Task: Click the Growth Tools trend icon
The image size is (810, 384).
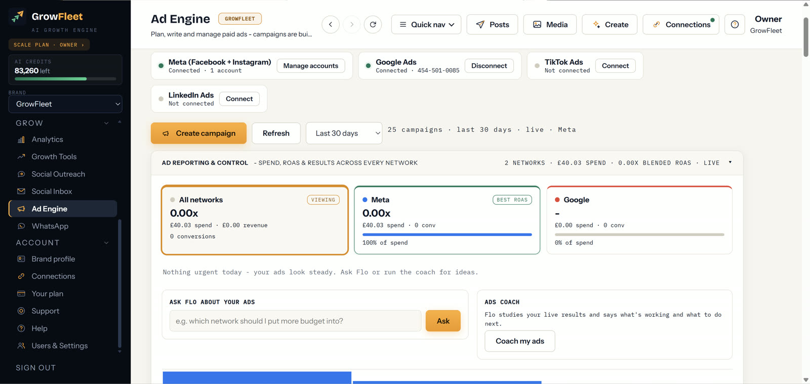Action: click(x=21, y=157)
